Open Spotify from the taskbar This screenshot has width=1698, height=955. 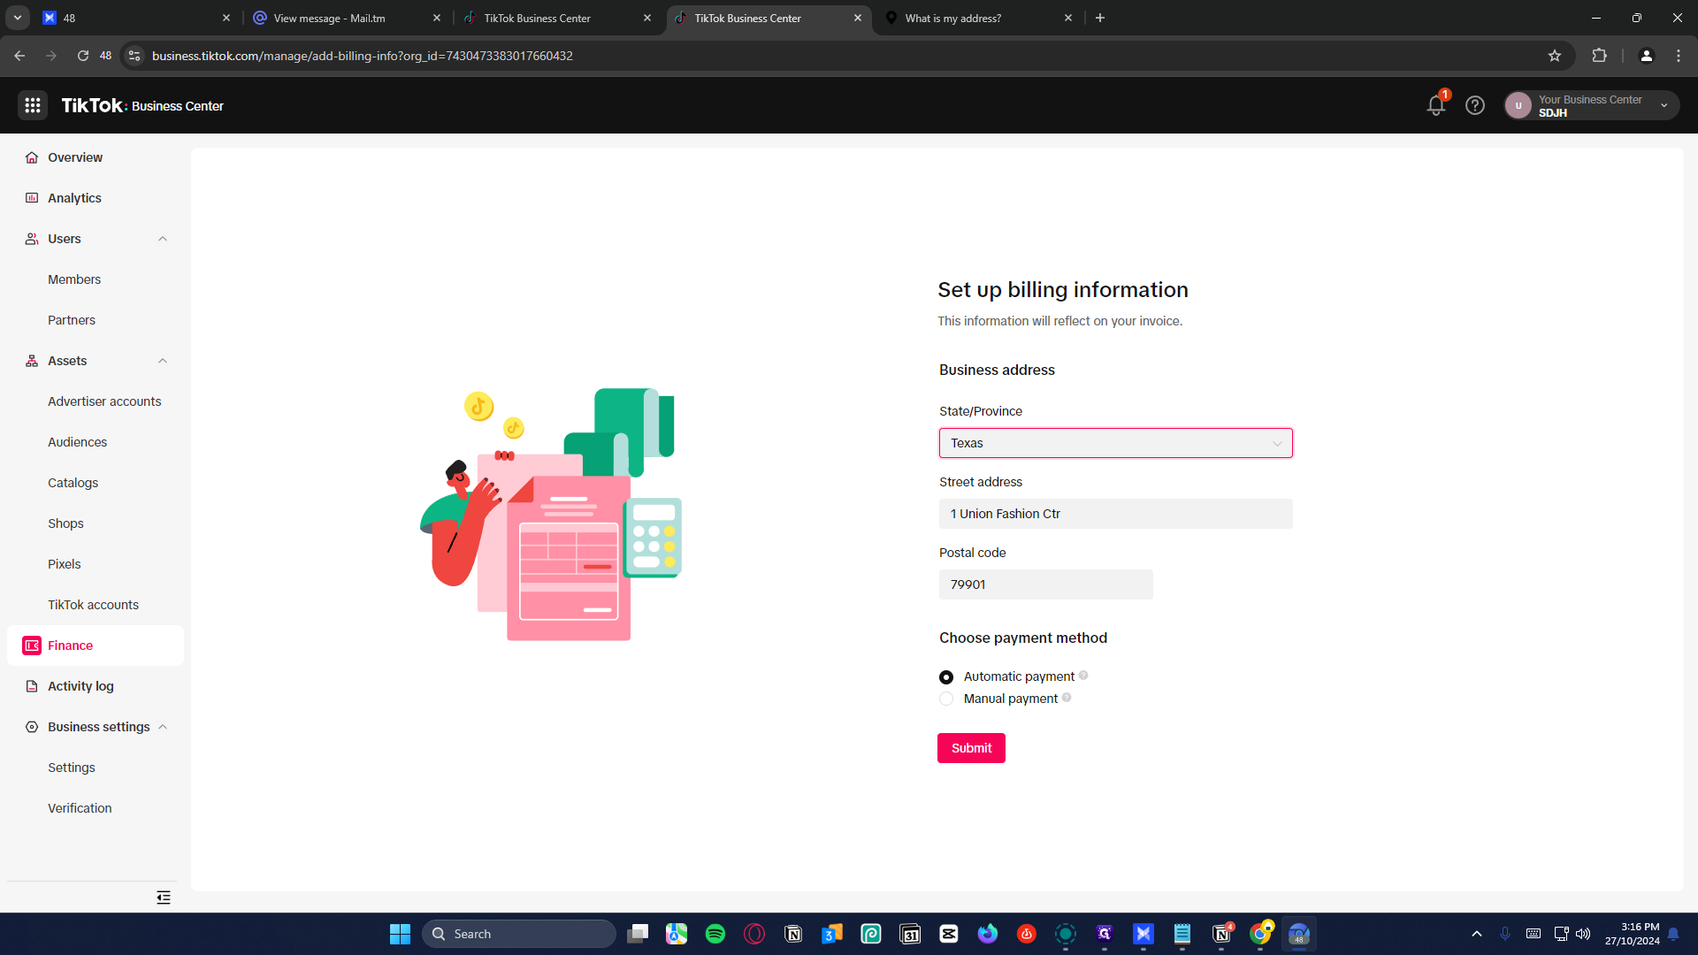[x=715, y=934]
